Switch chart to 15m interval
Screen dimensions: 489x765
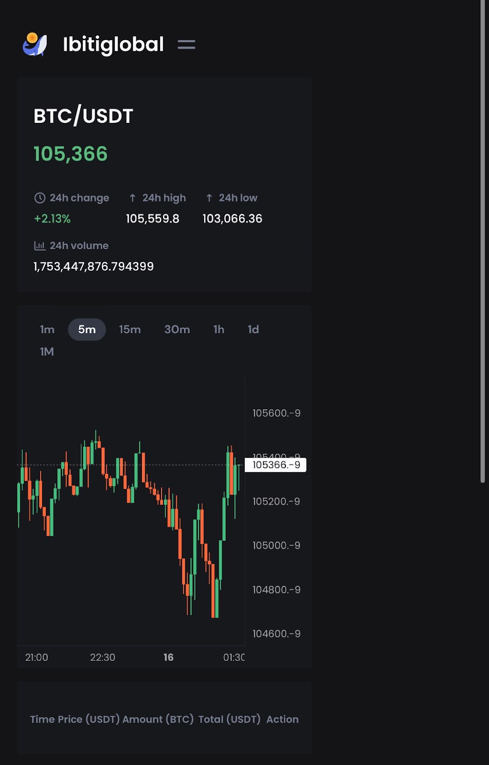[130, 329]
